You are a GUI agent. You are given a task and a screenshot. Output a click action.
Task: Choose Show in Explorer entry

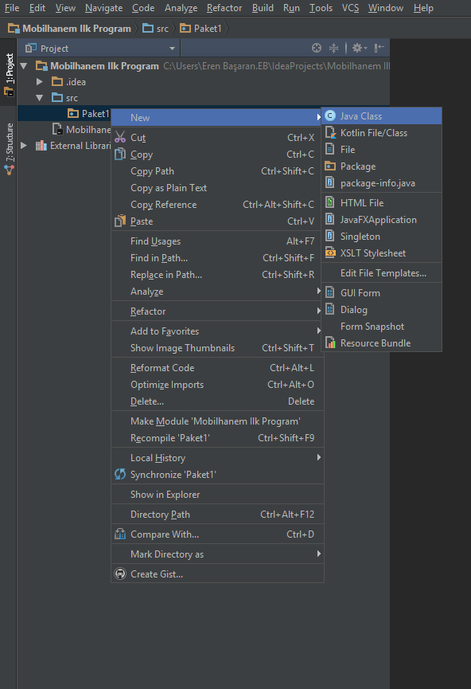click(x=218, y=495)
